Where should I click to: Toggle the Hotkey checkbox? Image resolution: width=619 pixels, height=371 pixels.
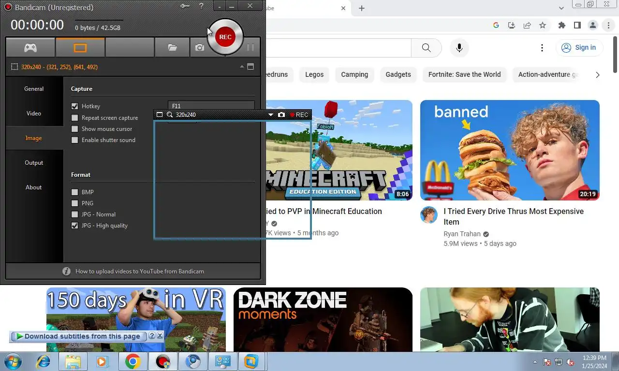coord(74,106)
